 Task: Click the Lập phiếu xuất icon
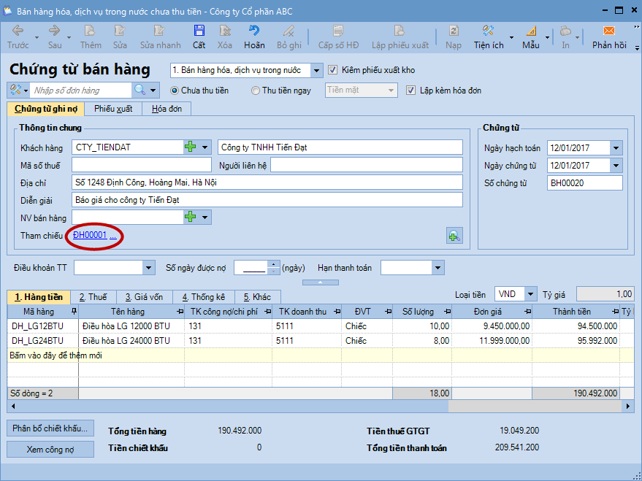[400, 31]
